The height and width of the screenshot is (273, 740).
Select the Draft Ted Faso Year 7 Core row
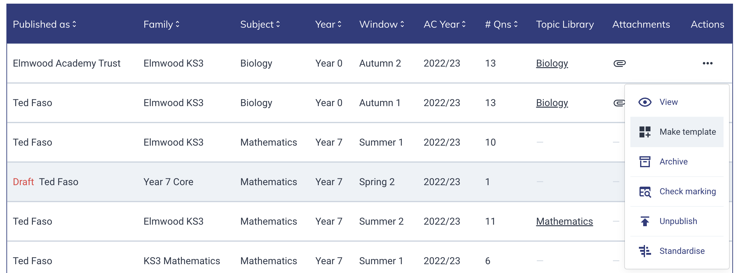(316, 182)
